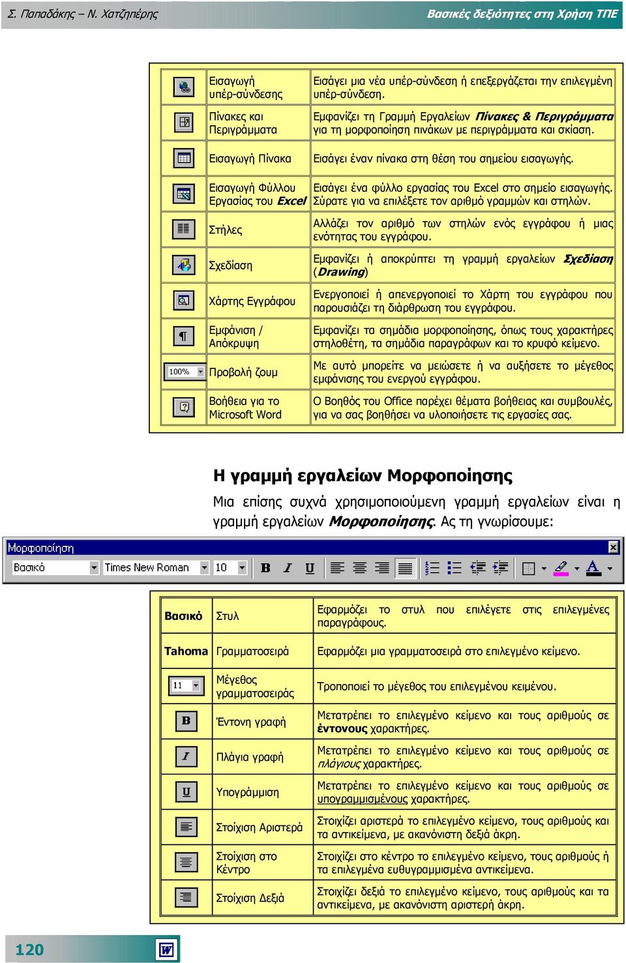Click the header text Σ. Παπαδάκης – Ν. Χατζηπέρης
Viewport: 626px width, 963px height.
tap(83, 14)
